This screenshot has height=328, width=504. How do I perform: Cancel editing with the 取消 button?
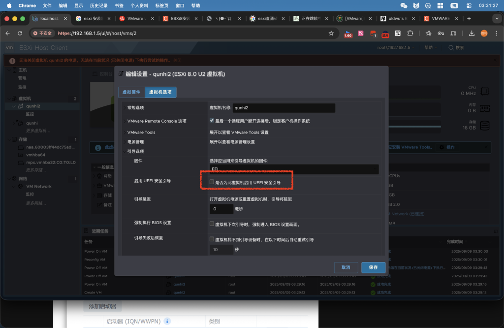click(x=346, y=268)
